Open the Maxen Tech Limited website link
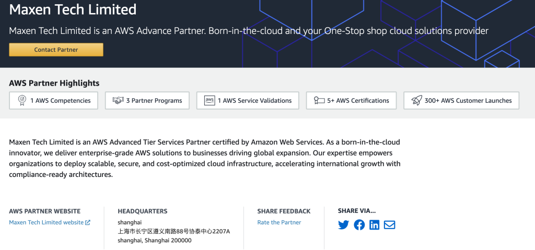 [x=46, y=222]
